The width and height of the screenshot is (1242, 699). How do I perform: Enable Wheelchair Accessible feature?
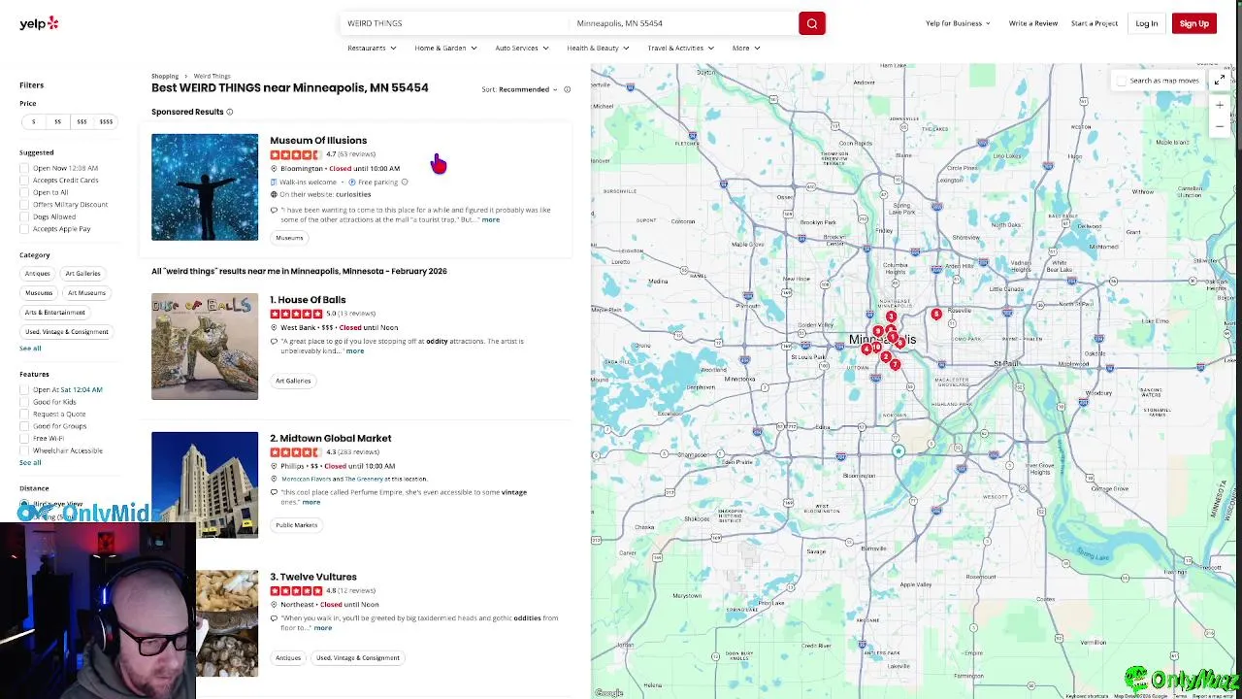(24, 450)
